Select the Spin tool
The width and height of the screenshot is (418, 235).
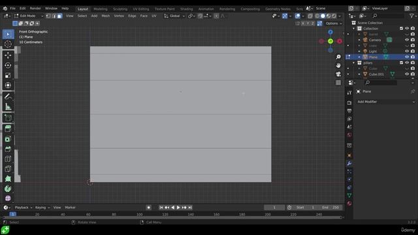pyautogui.click(x=8, y=189)
